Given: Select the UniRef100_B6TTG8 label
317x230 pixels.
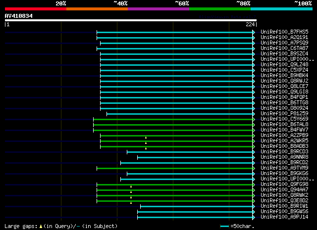Looking at the screenshot, I should point(284,103).
